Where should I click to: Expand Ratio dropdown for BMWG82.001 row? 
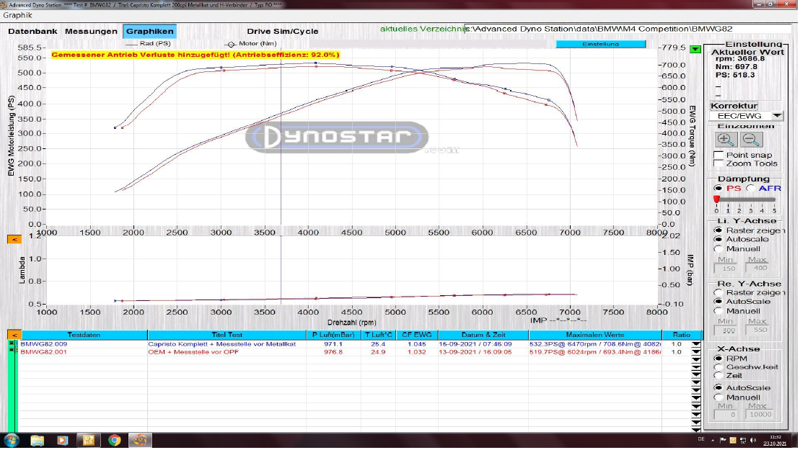695,352
